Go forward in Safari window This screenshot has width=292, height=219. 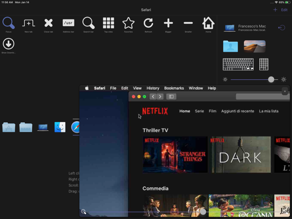(x=160, y=96)
